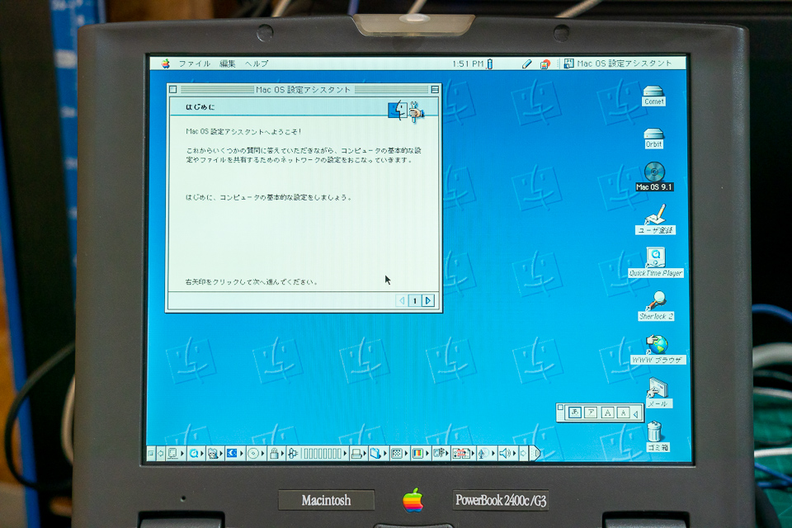Image resolution: width=792 pixels, height=528 pixels.
Task: Open the Monitor Resolution checkerboard module
Action: click(x=399, y=453)
